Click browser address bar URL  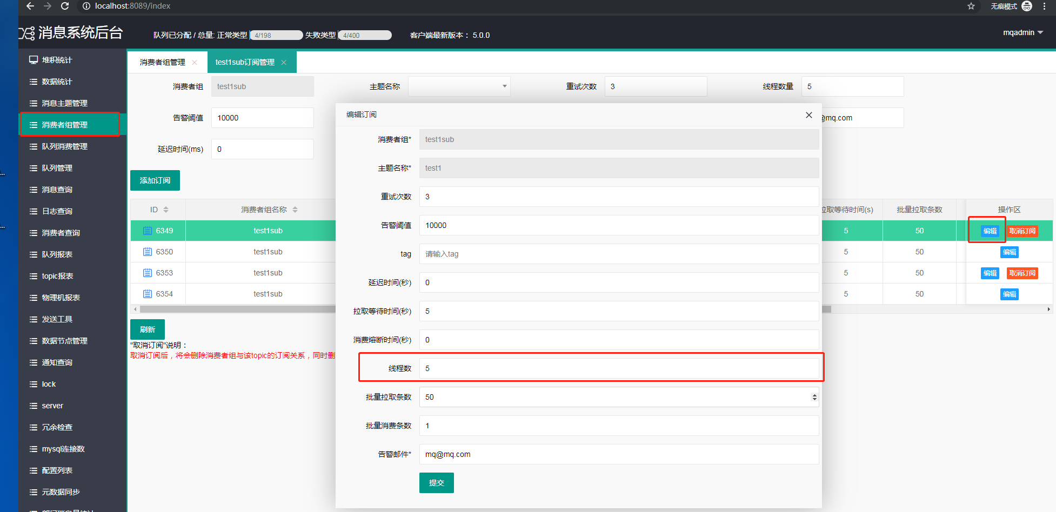tap(132, 6)
